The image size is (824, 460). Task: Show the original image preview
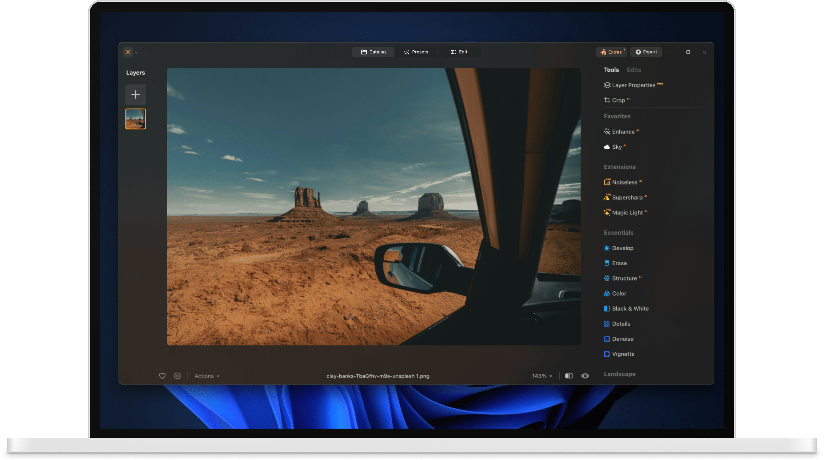tap(585, 376)
